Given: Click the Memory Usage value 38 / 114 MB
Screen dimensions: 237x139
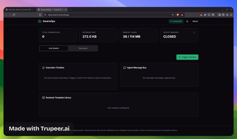Looking at the screenshot, I should click(131, 36).
